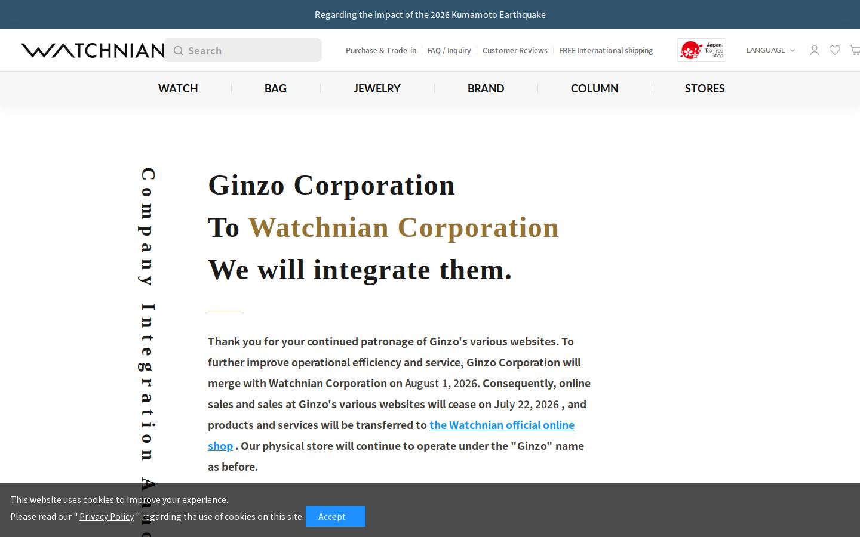
Task: Open the wishlist heart icon
Action: click(x=835, y=50)
